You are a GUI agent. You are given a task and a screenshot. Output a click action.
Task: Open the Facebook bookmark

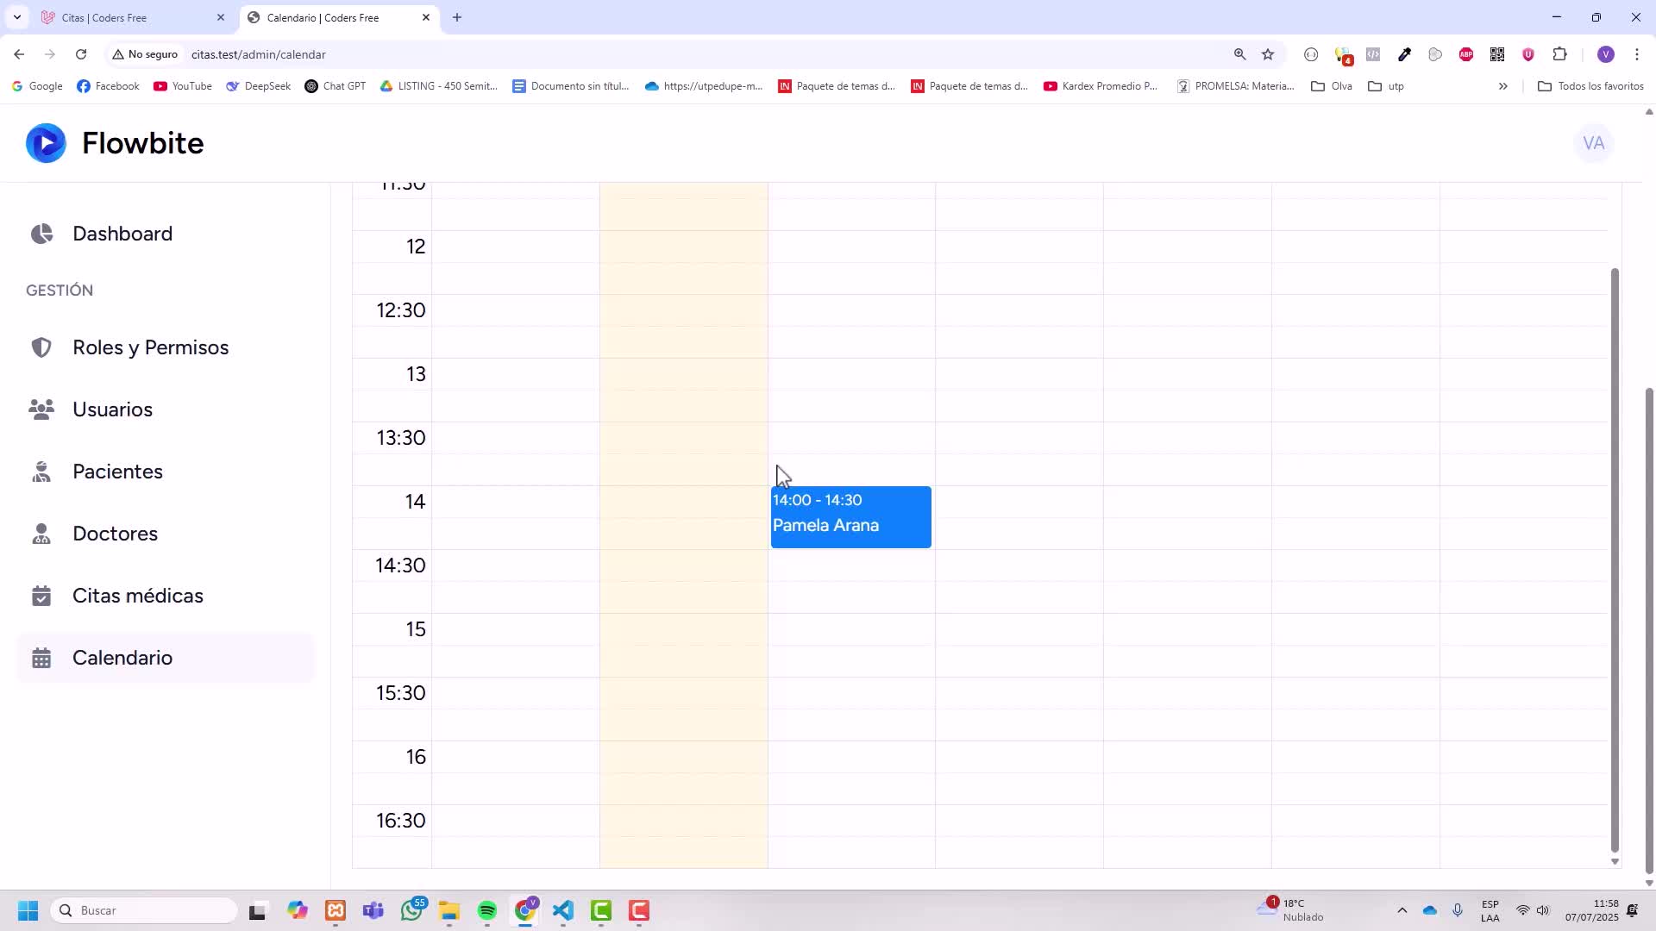(108, 86)
